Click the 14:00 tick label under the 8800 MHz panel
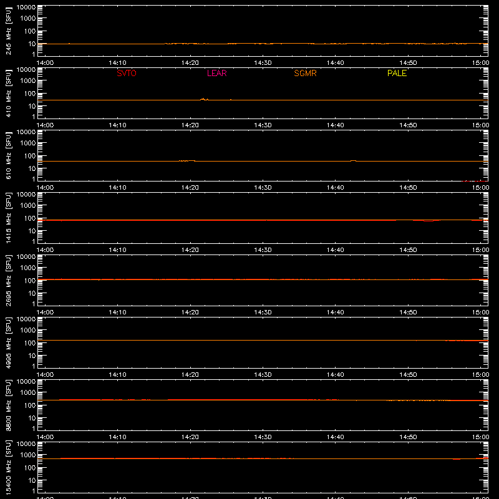This screenshot has width=499, height=499. (45, 437)
